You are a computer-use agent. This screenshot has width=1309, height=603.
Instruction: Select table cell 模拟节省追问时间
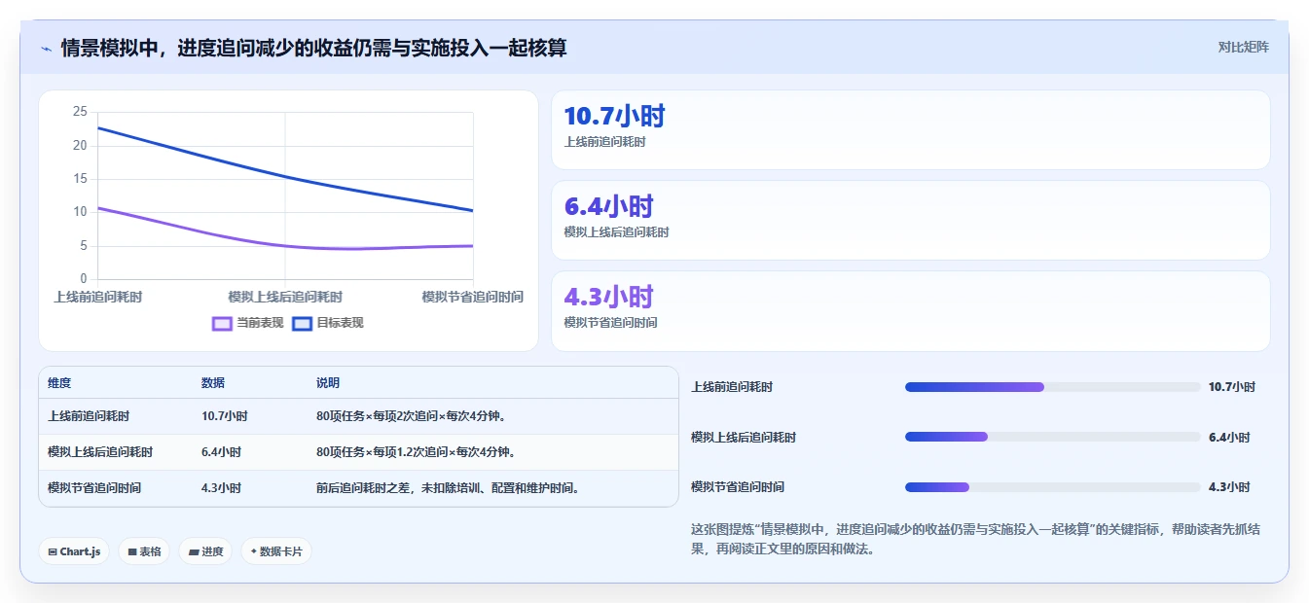(x=94, y=488)
